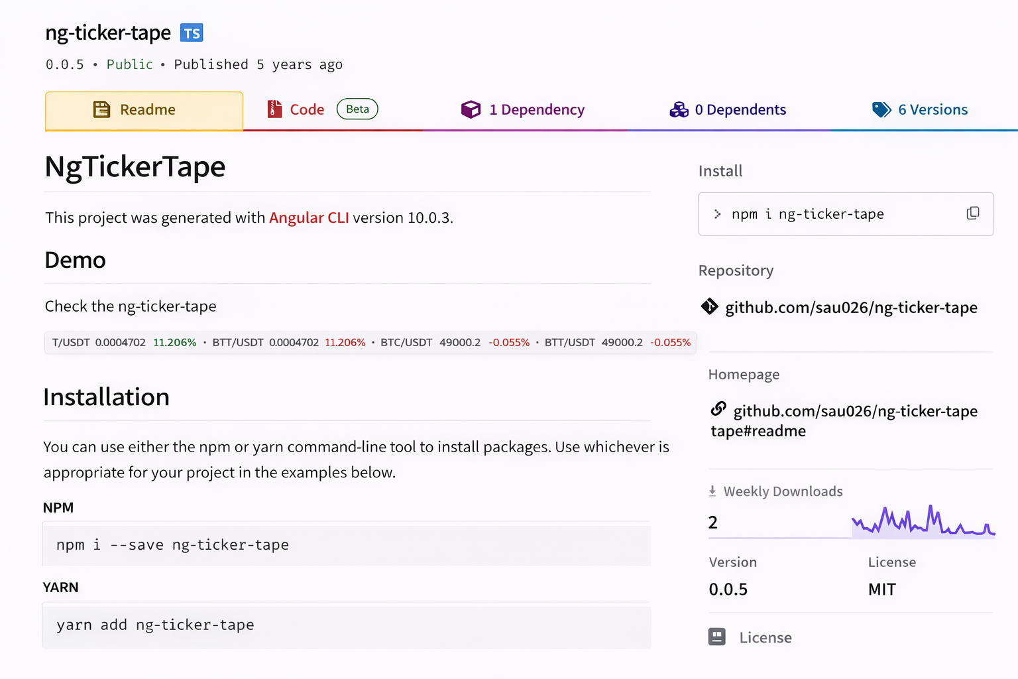This screenshot has width=1018, height=679.
Task: Click the homepage chain link icon
Action: tap(718, 408)
